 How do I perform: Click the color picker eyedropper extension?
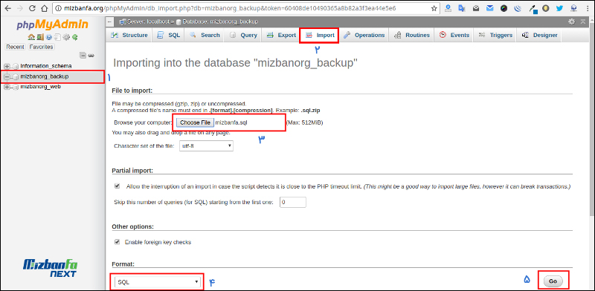[533, 9]
